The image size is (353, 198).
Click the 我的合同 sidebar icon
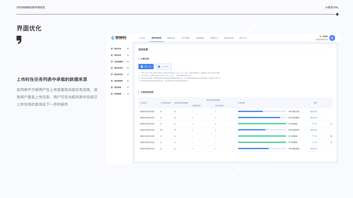tap(112, 55)
